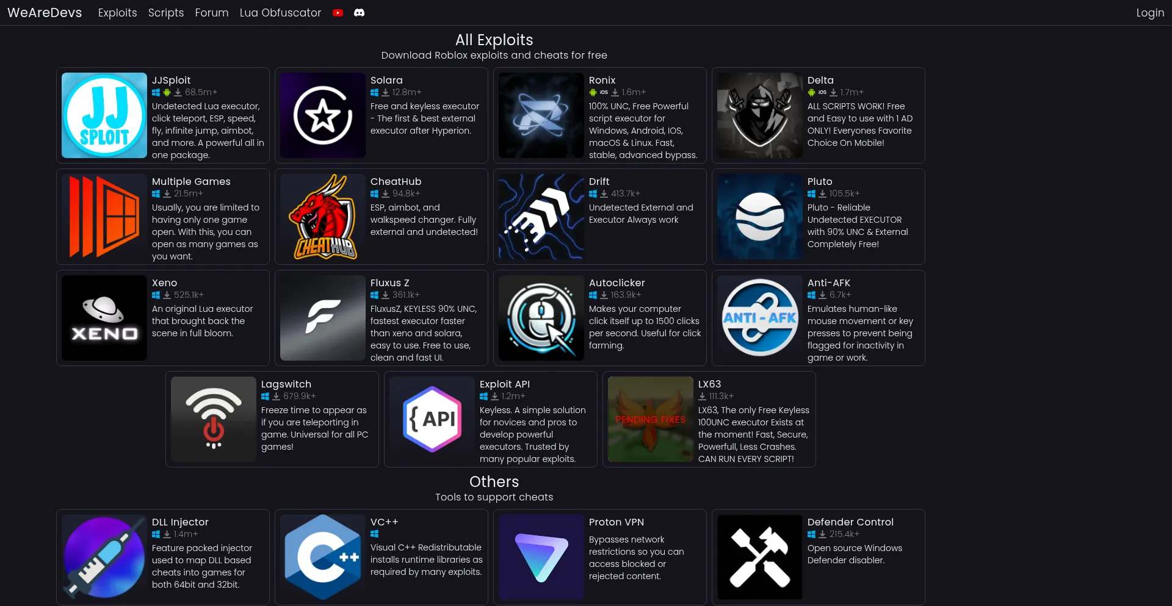Click the Anti-AFK logo
Viewport: 1172px width, 606px height.
[760, 318]
